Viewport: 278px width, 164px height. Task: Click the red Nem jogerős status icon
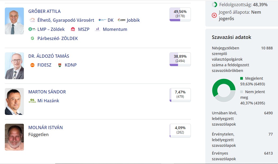(x=214, y=15)
